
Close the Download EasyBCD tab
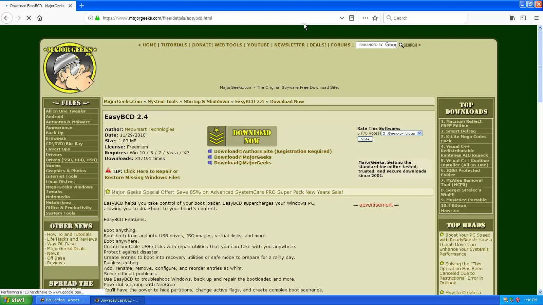[70, 6]
